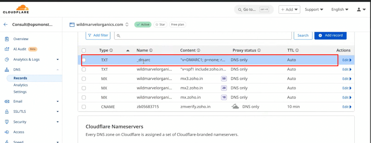This screenshot has width=371, height=143.
Task: Toggle the select-all checkbox in table header
Action: (x=84, y=51)
